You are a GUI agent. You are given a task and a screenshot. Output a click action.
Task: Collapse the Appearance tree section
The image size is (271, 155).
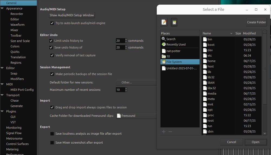[2, 8]
